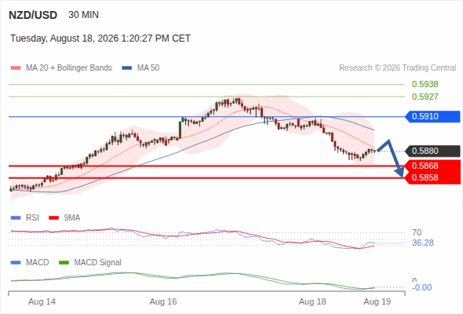Viewport: 463px width, 314px height.
Task: Click the MA 50 legend label
Action: (148, 68)
